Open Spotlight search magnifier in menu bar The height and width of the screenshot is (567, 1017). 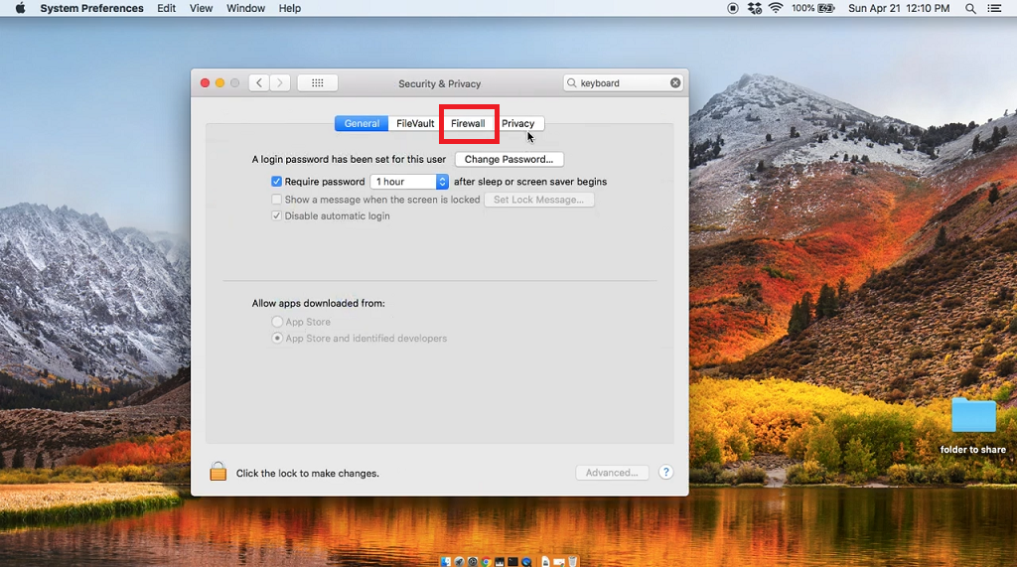click(x=970, y=8)
